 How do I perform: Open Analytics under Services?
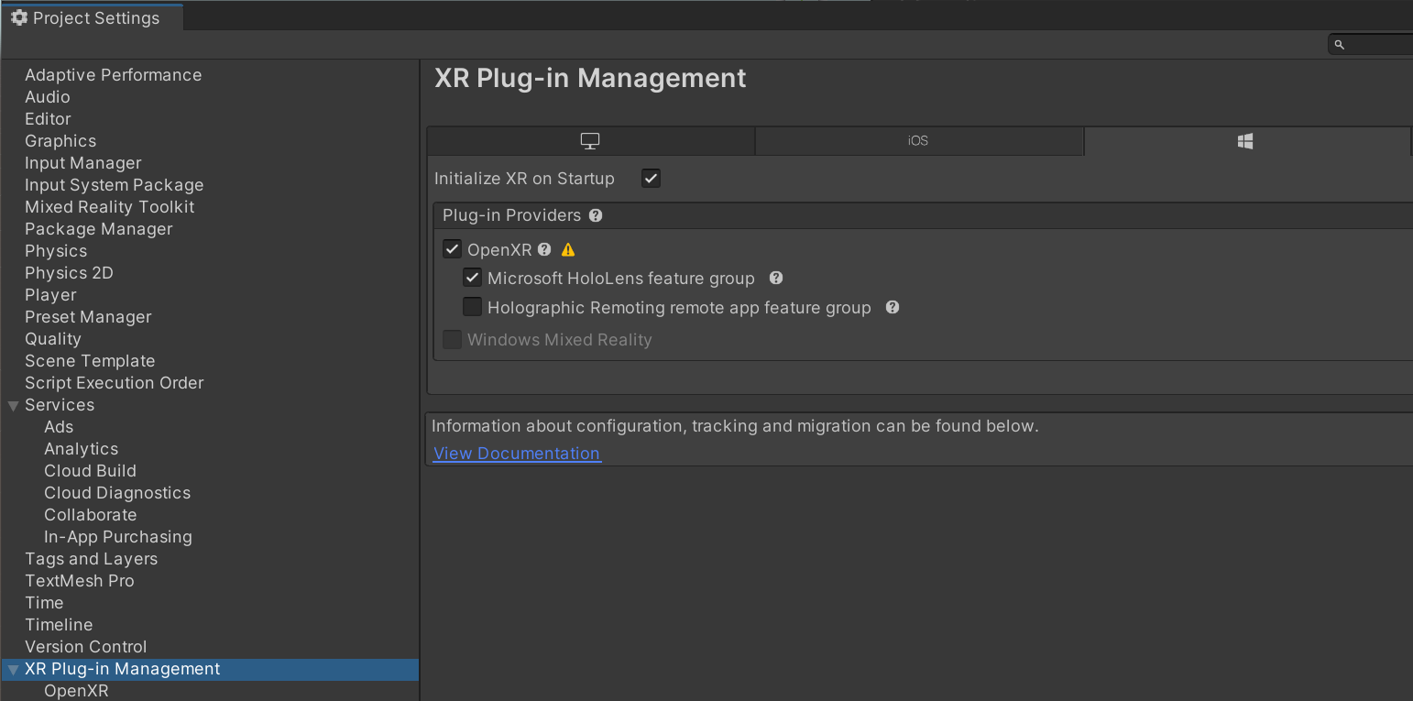pos(82,449)
